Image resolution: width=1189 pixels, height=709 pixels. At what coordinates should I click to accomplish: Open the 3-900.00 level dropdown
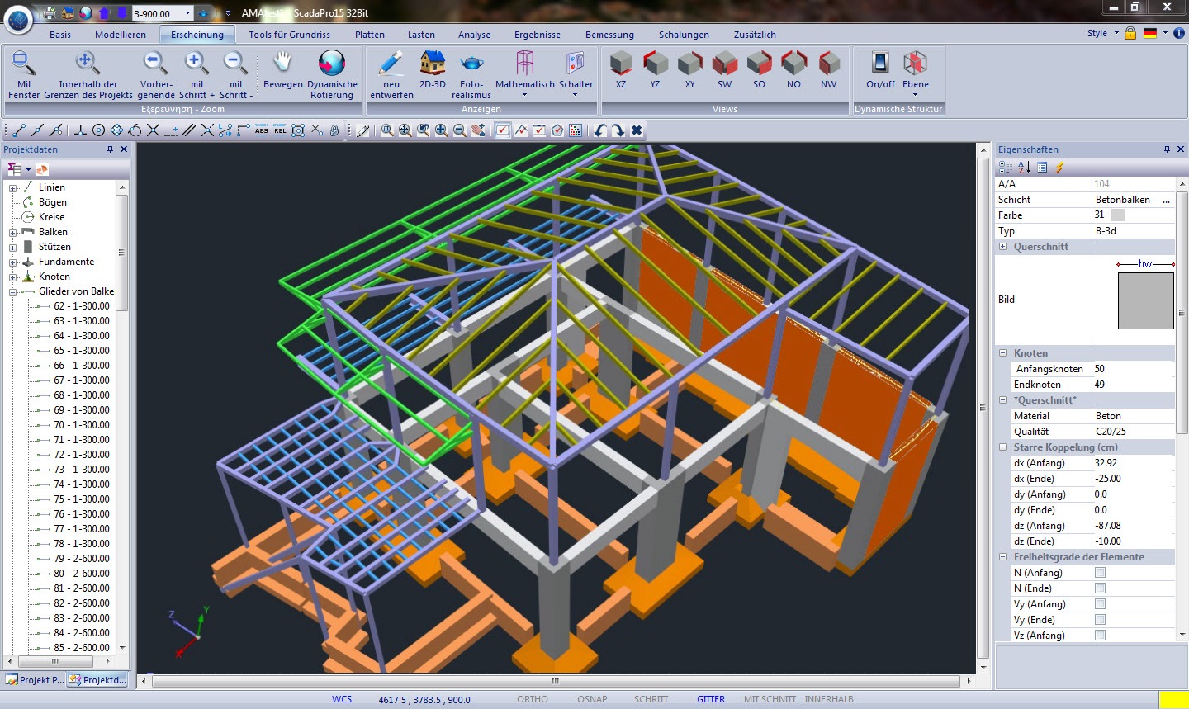[188, 13]
